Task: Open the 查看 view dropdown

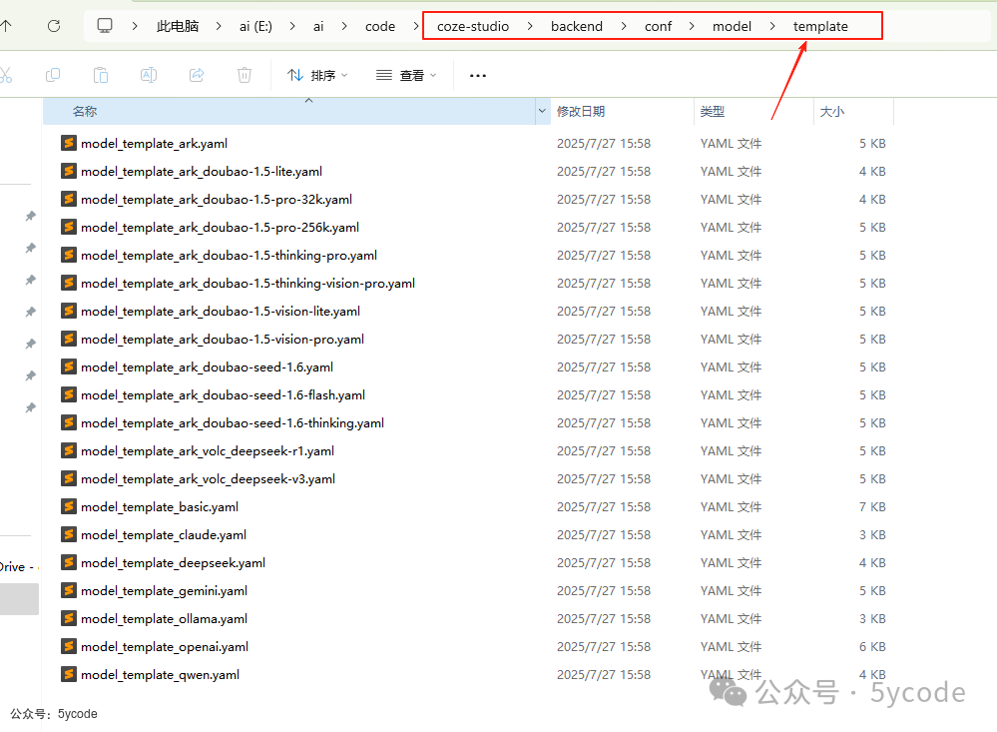Action: tap(406, 75)
